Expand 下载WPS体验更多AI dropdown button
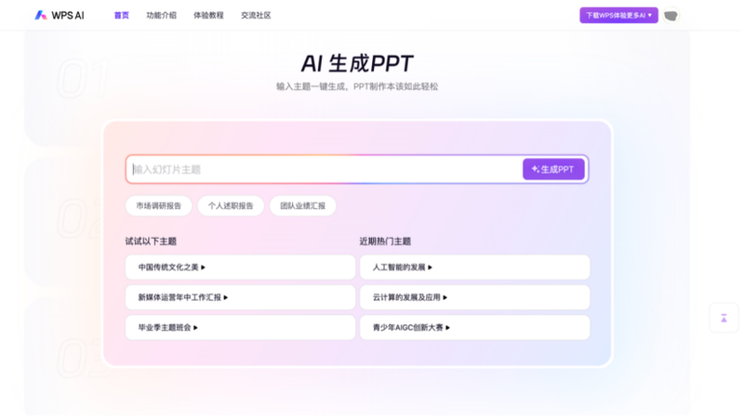 618,15
